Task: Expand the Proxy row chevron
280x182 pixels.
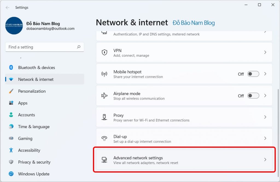Action: (265, 117)
